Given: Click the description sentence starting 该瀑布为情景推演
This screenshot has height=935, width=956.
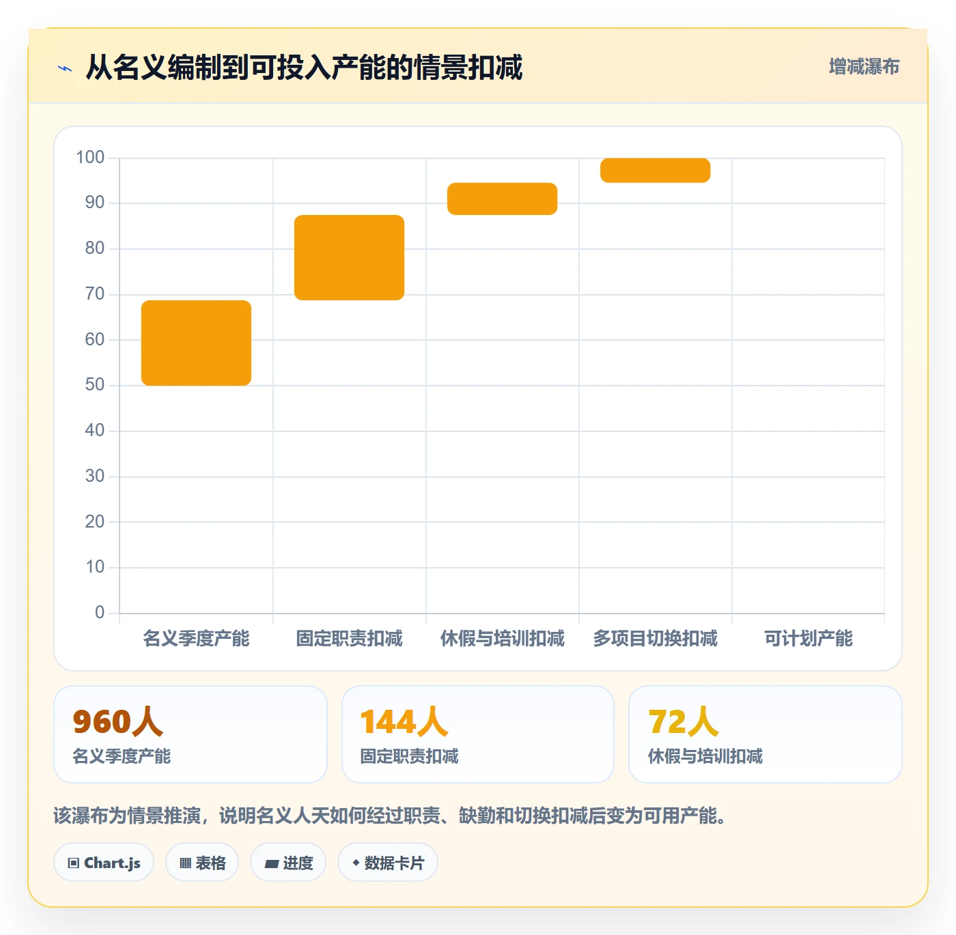Looking at the screenshot, I should tap(390, 816).
